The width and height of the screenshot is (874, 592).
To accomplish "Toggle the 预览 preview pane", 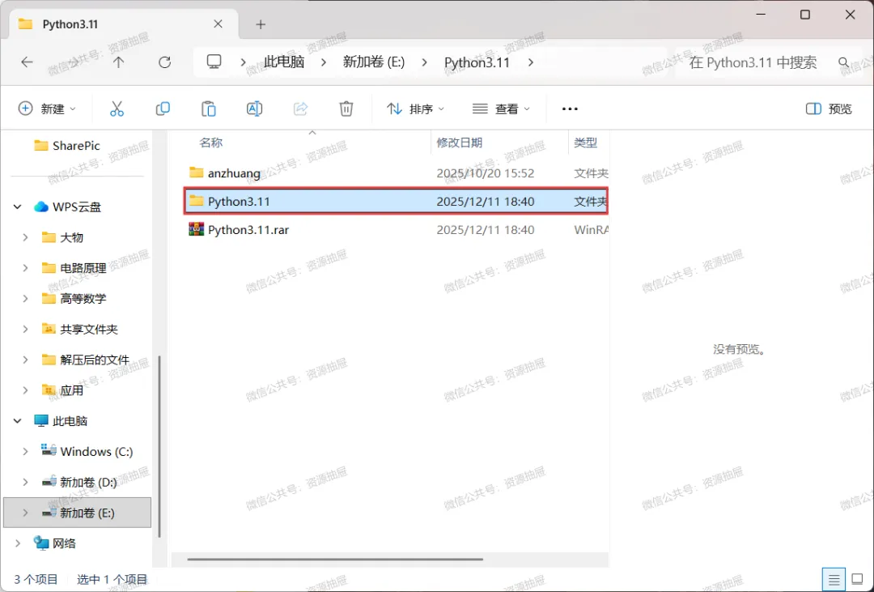I will pyautogui.click(x=829, y=109).
